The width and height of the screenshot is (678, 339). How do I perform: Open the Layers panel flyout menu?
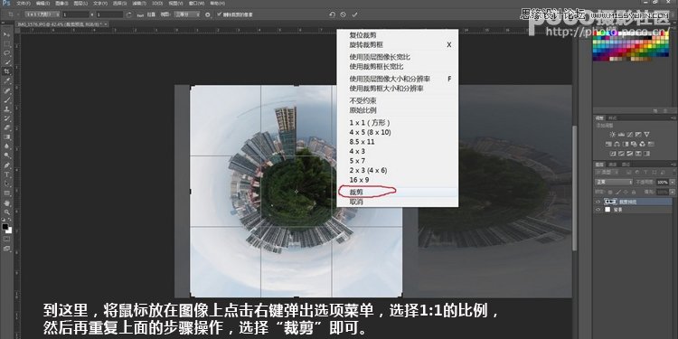673,165
